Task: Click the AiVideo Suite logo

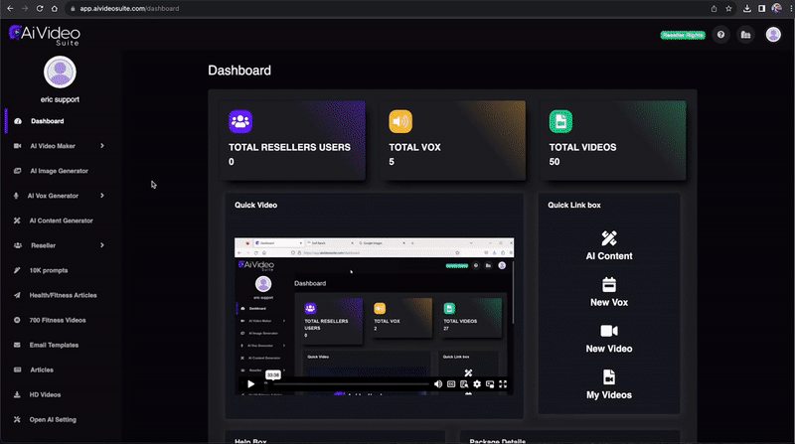Action: [x=45, y=35]
